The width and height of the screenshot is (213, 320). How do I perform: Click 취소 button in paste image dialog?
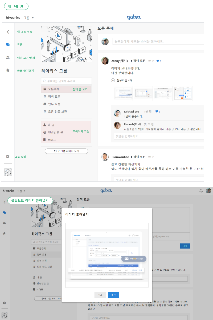[100, 295]
